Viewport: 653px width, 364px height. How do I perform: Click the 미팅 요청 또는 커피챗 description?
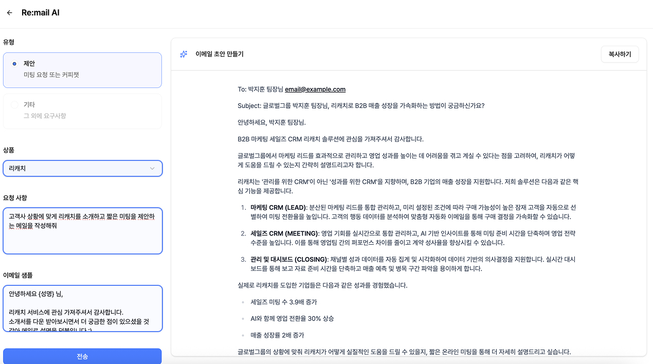pos(51,75)
